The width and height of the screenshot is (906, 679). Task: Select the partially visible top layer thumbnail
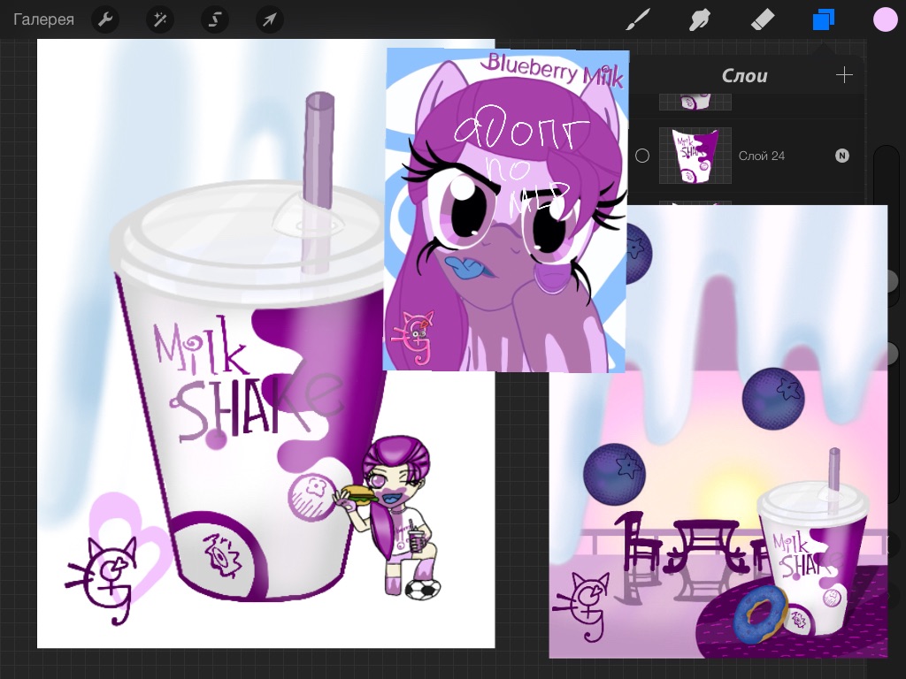tap(695, 103)
